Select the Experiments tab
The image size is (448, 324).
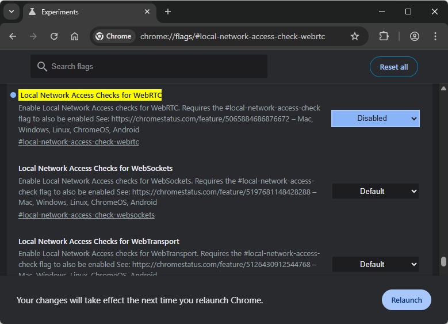pyautogui.click(x=90, y=12)
